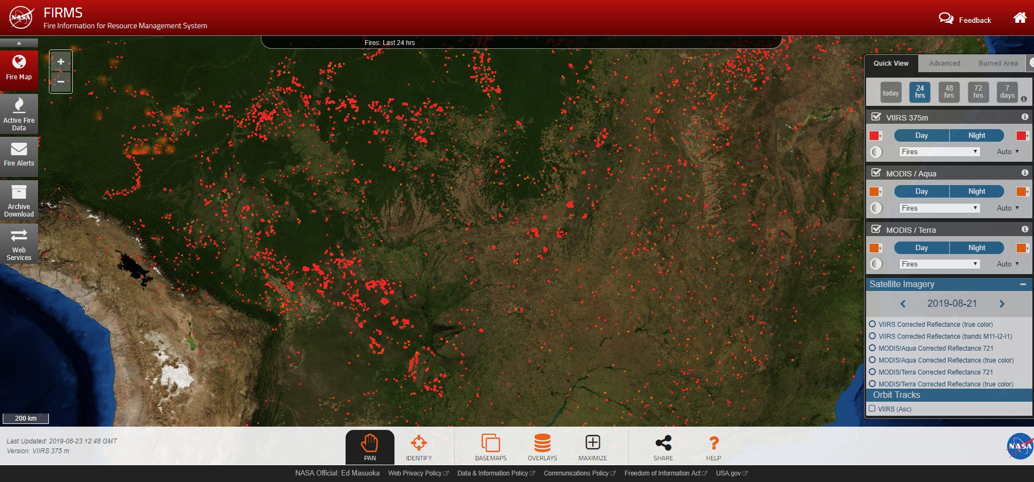
Task: Collapse the Satellite Imagery section
Action: click(x=1023, y=284)
